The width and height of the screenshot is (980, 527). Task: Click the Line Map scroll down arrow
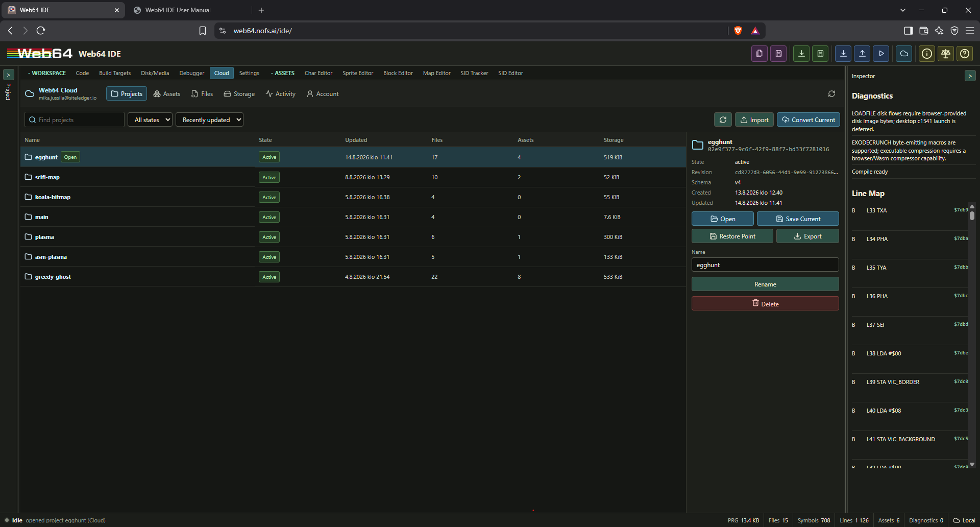point(972,464)
